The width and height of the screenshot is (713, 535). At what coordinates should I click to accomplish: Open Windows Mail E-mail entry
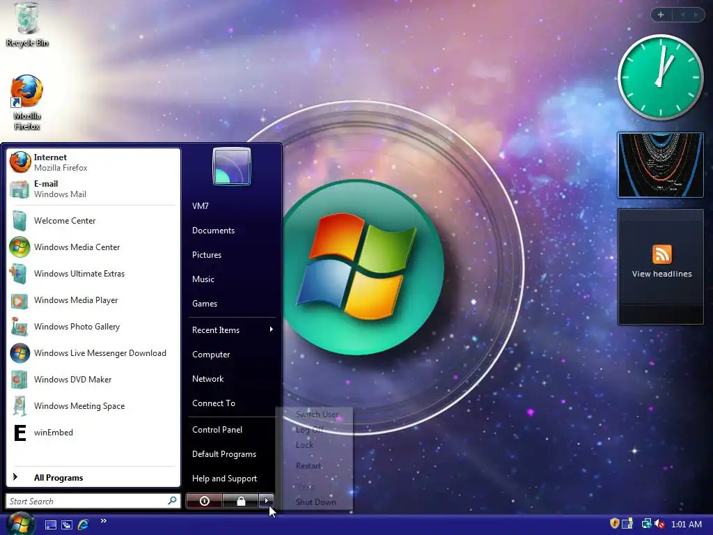93,189
